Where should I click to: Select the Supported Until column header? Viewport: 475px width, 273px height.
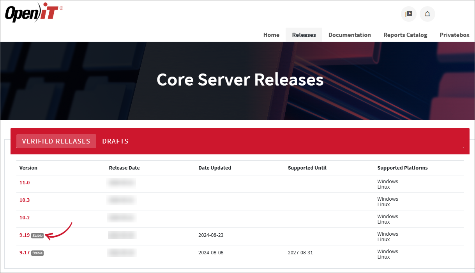click(307, 168)
